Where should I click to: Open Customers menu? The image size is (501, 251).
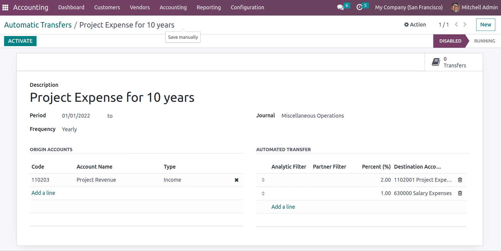click(107, 7)
